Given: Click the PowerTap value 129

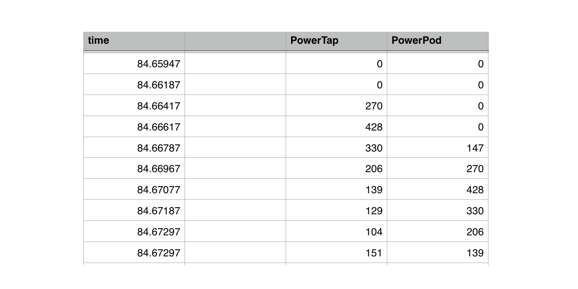Looking at the screenshot, I should 336,211.
